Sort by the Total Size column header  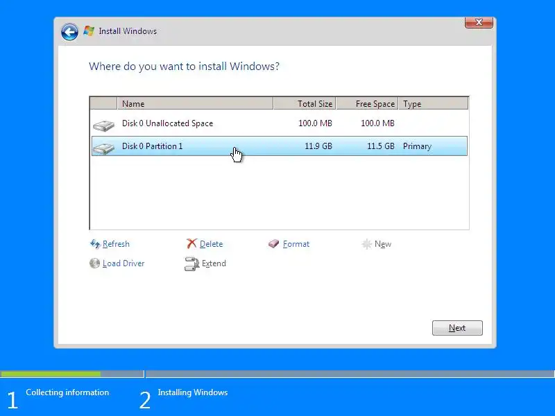pos(305,103)
